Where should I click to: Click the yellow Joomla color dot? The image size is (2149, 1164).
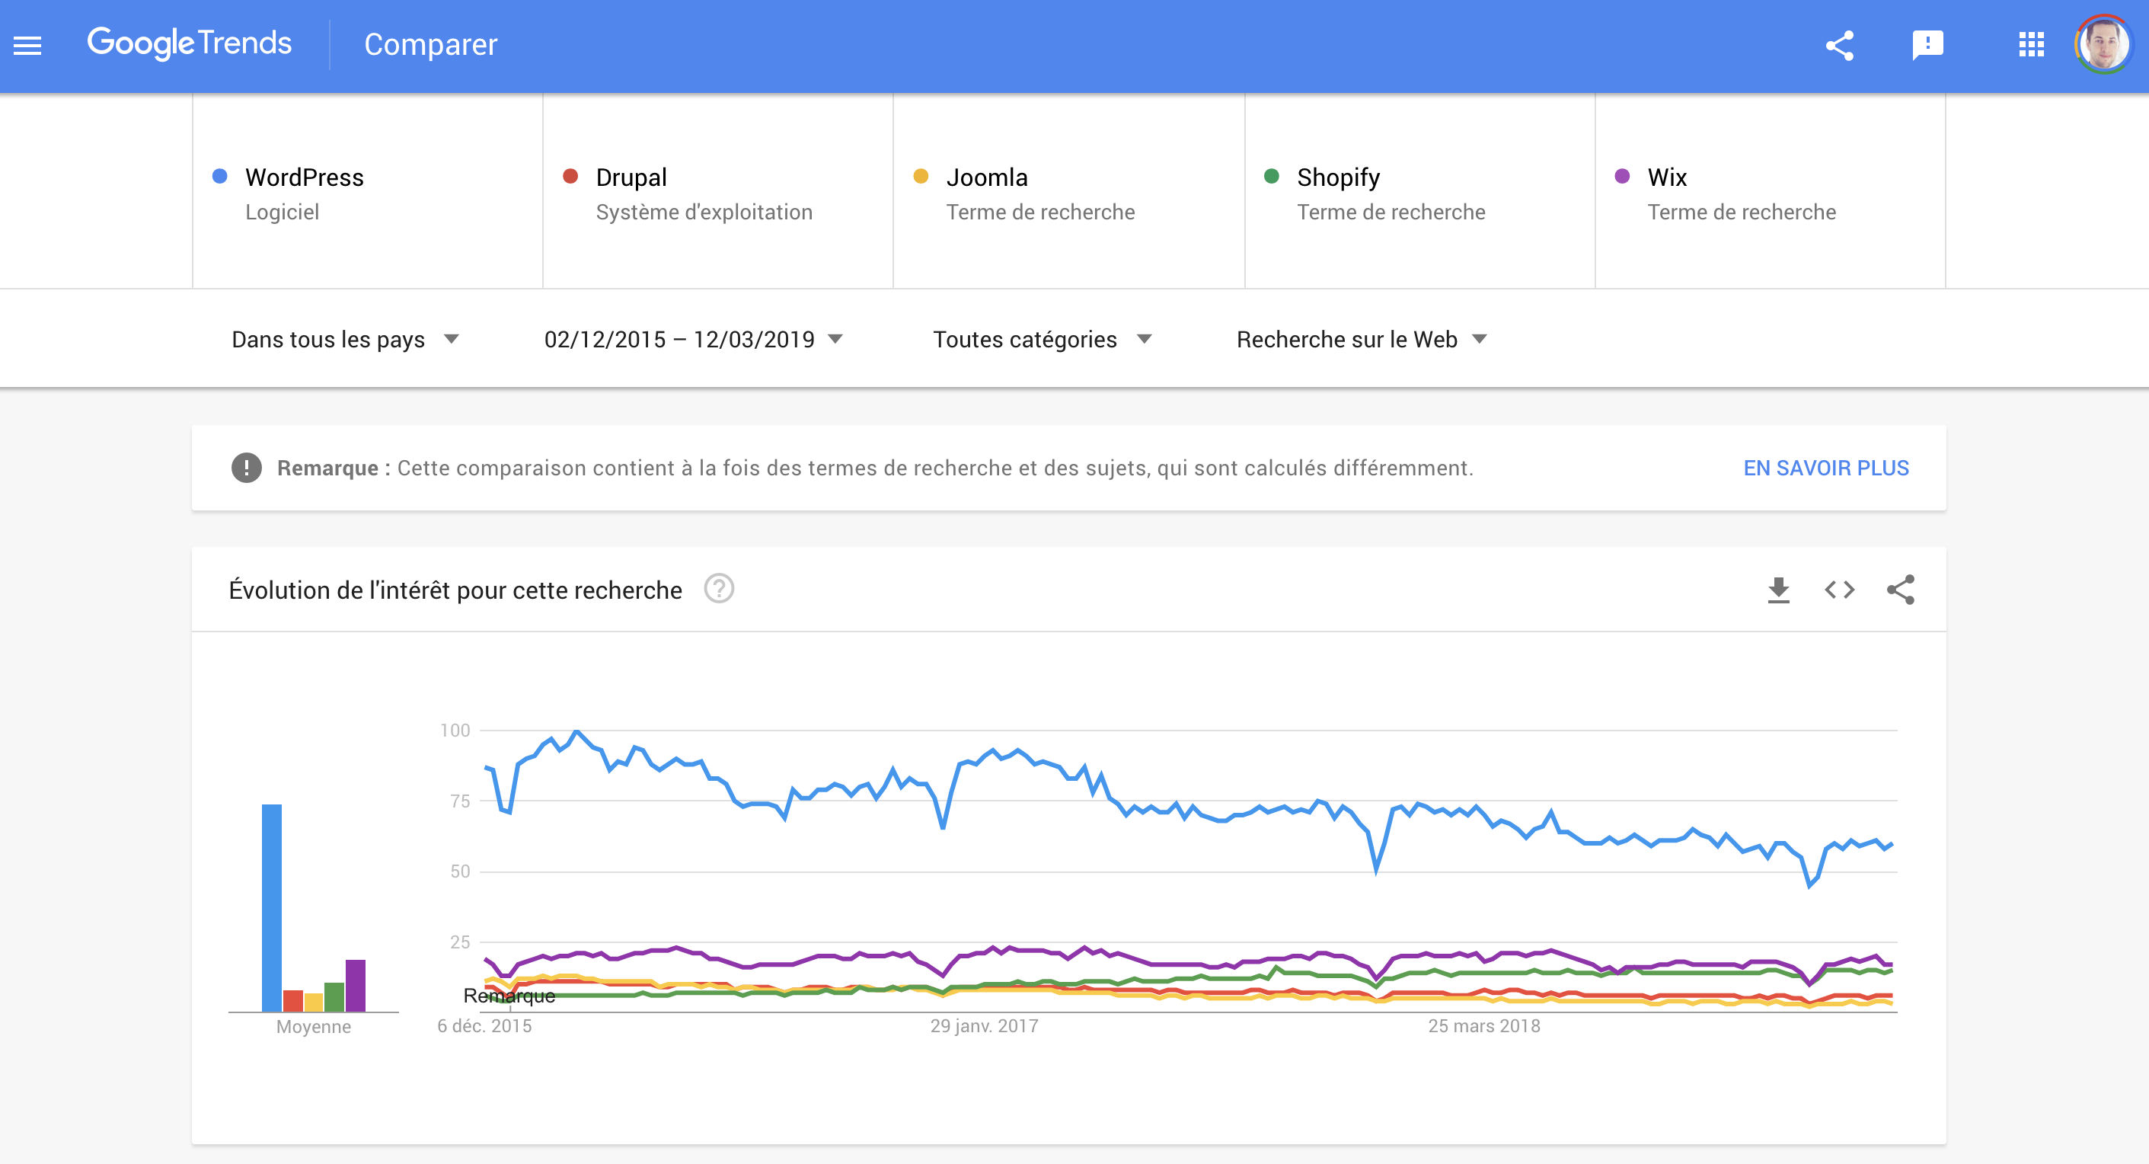coord(921,176)
